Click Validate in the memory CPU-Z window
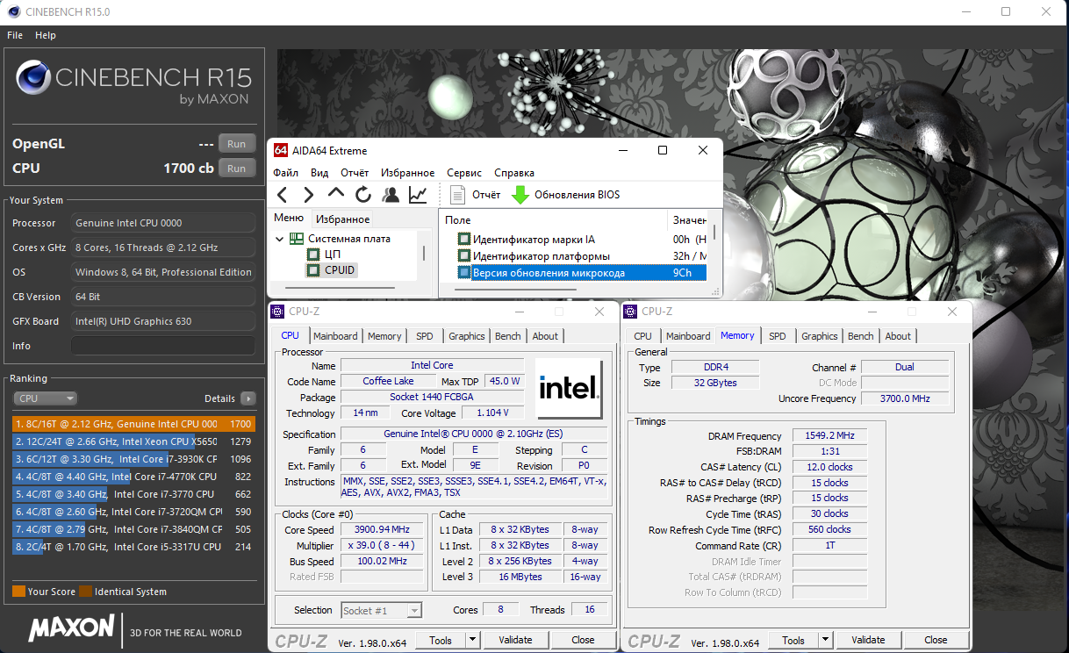 click(x=867, y=640)
